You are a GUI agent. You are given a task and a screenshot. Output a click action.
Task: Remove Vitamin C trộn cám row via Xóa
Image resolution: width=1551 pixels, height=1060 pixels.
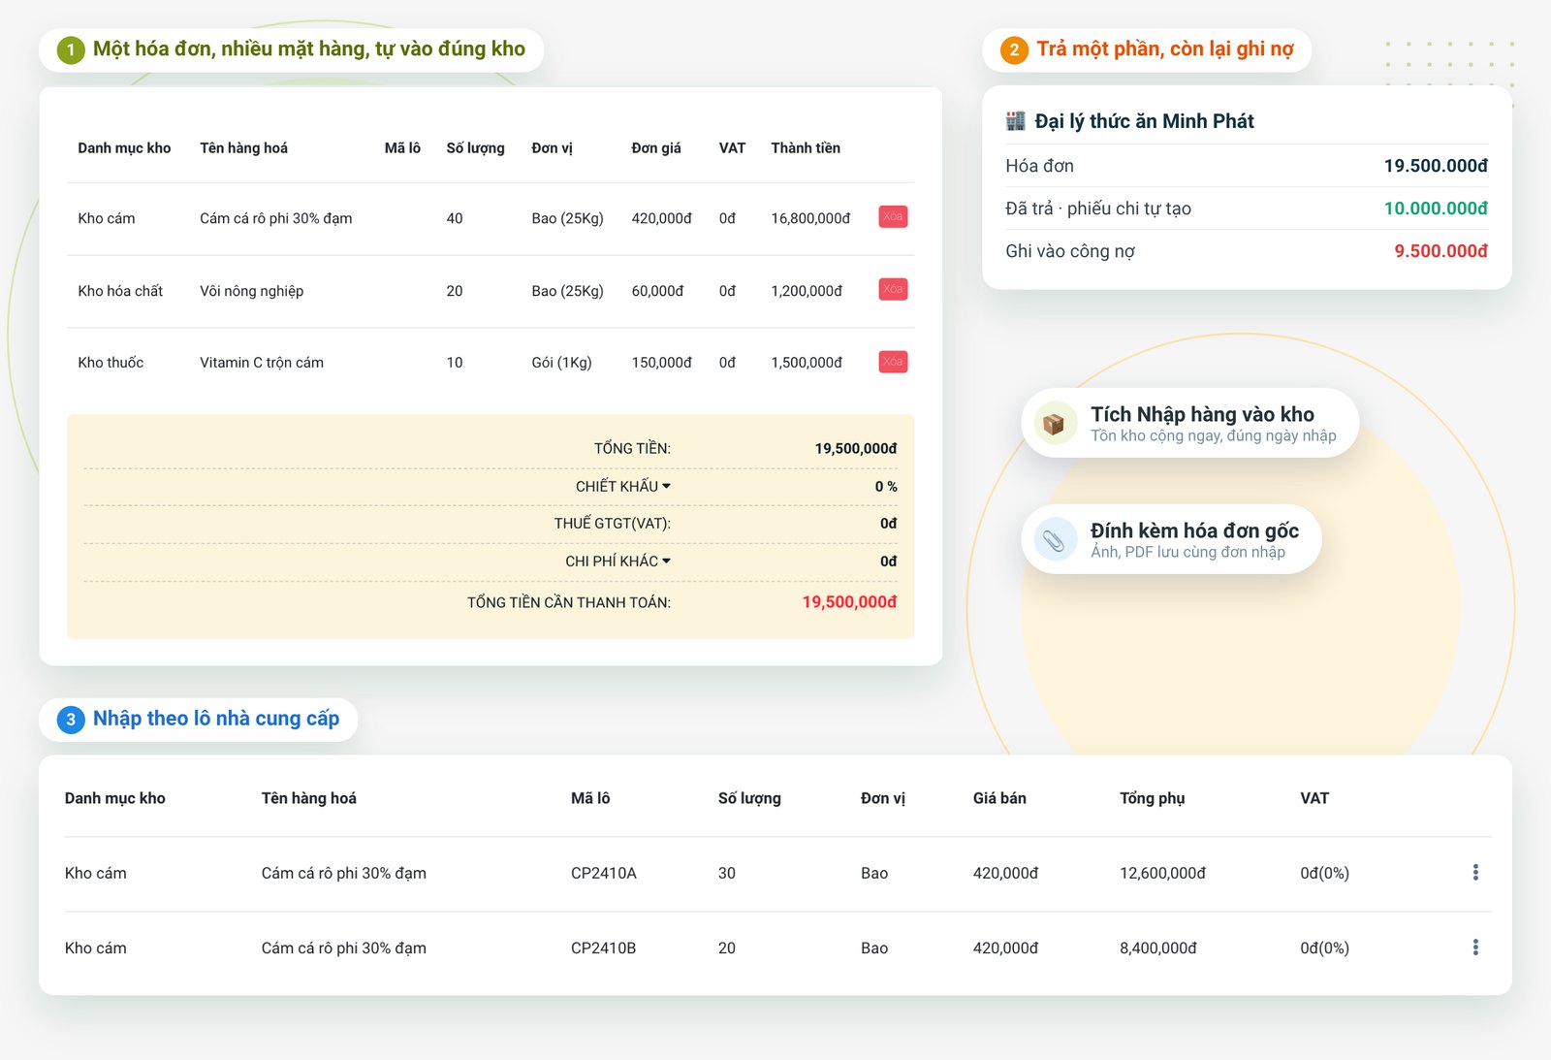893,362
